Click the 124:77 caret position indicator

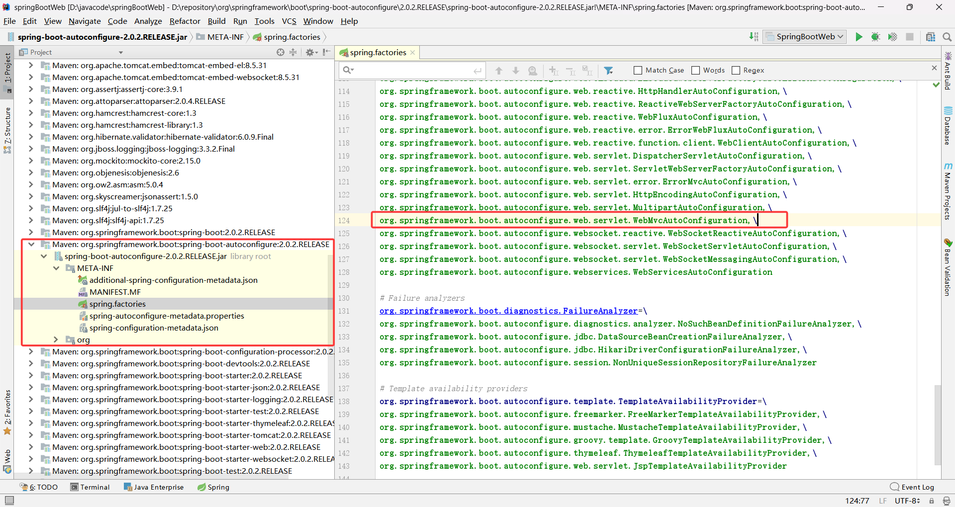pos(857,501)
